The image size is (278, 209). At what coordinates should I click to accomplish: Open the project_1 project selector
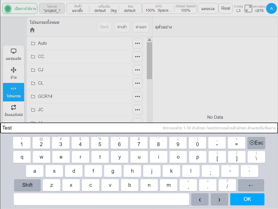[x=52, y=8]
